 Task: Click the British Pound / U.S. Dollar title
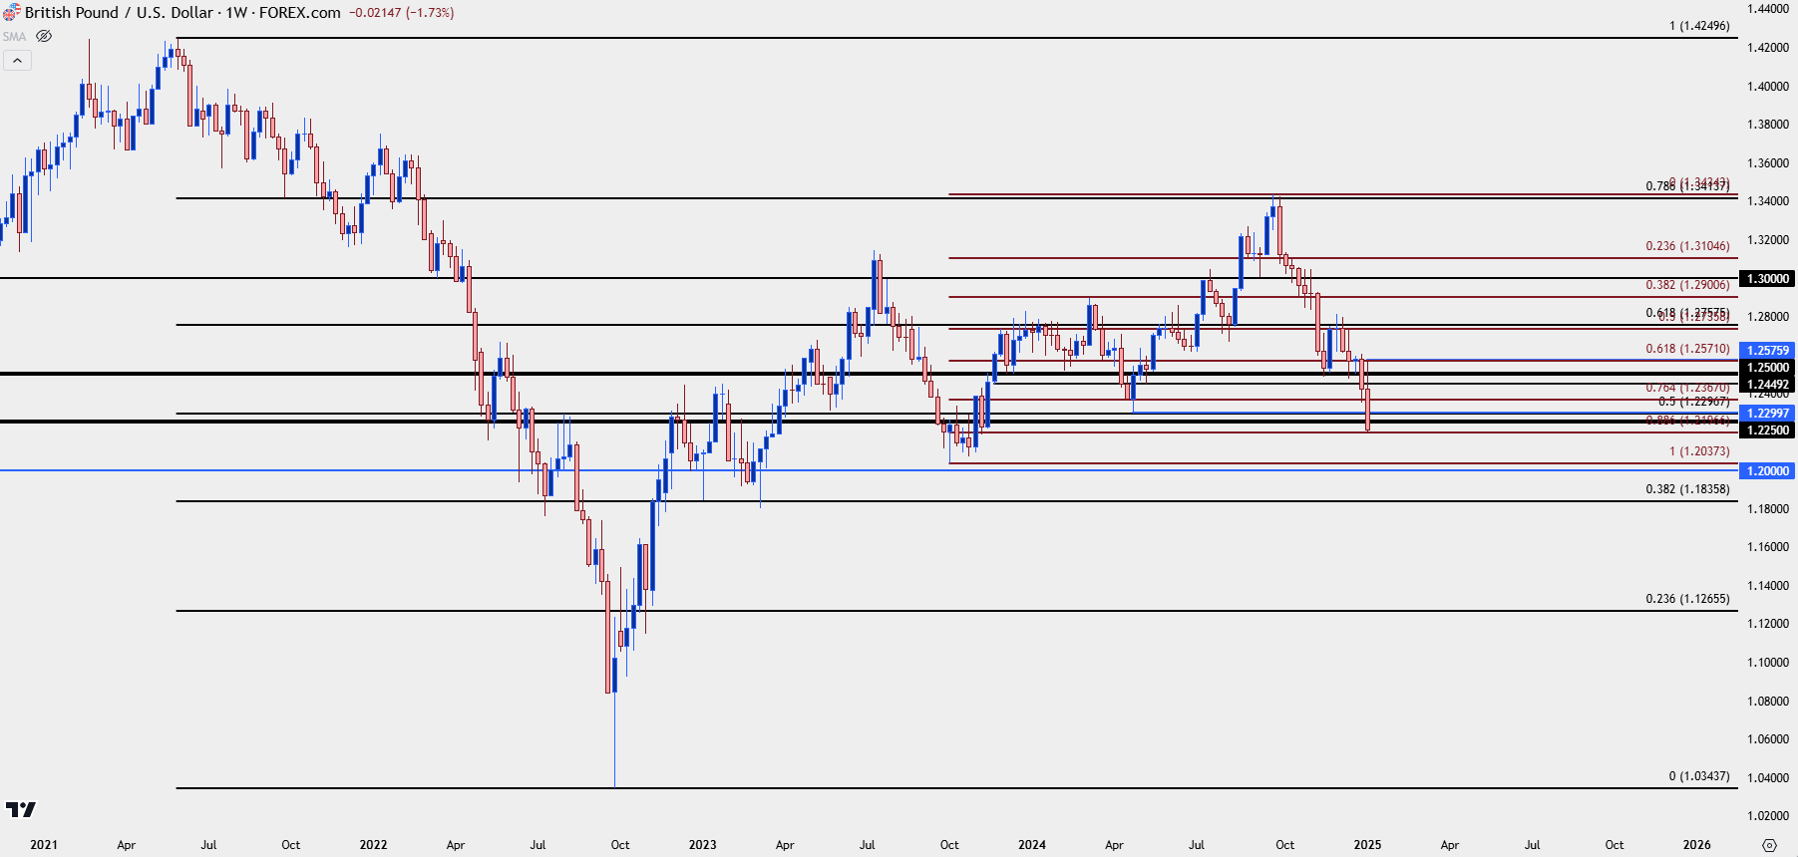click(119, 13)
